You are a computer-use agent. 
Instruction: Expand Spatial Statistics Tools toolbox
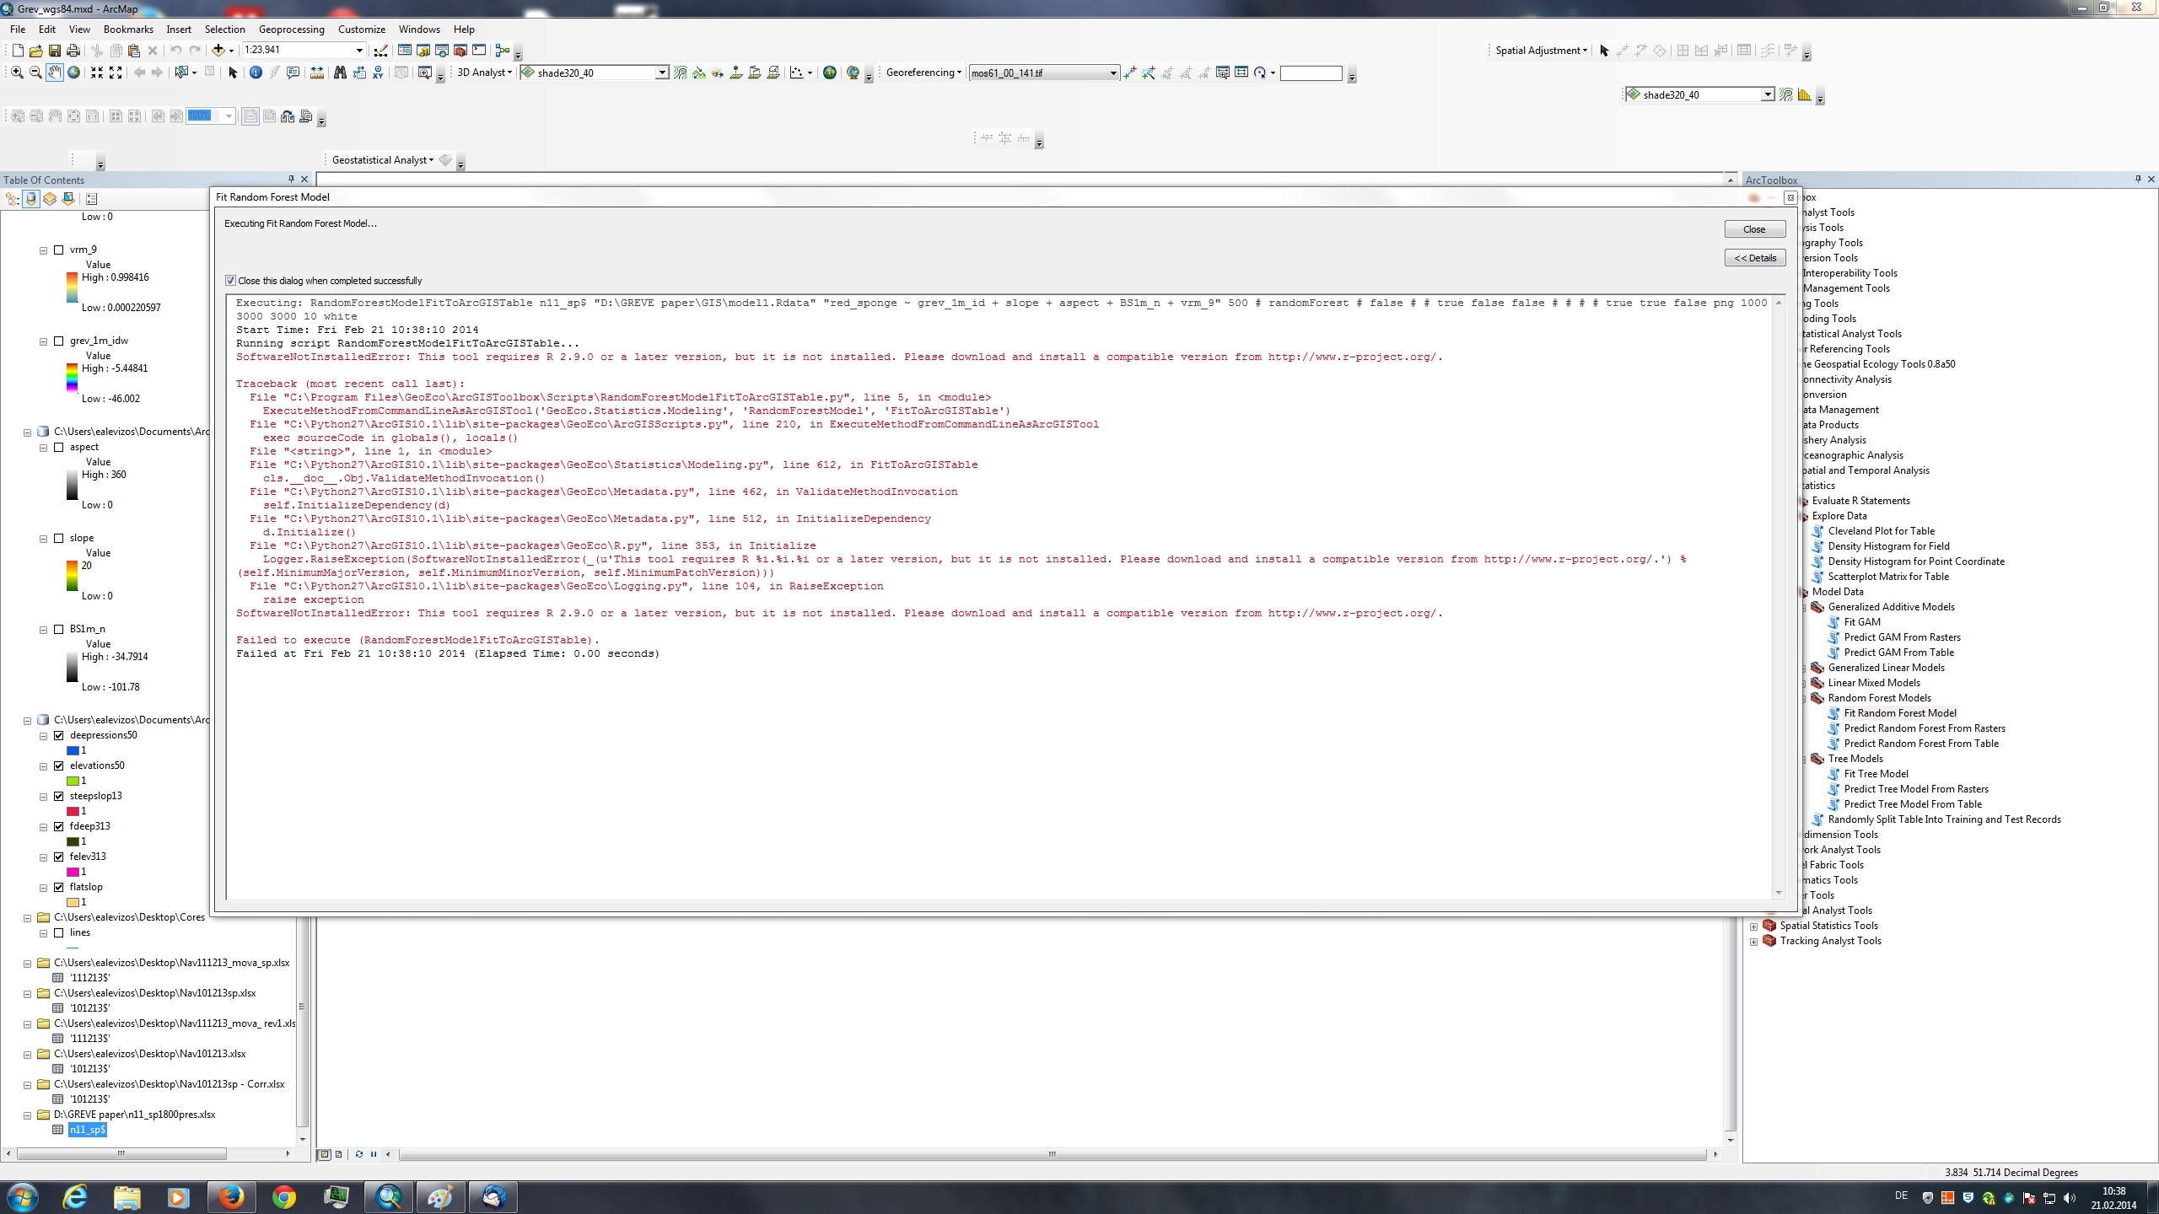[1753, 927]
